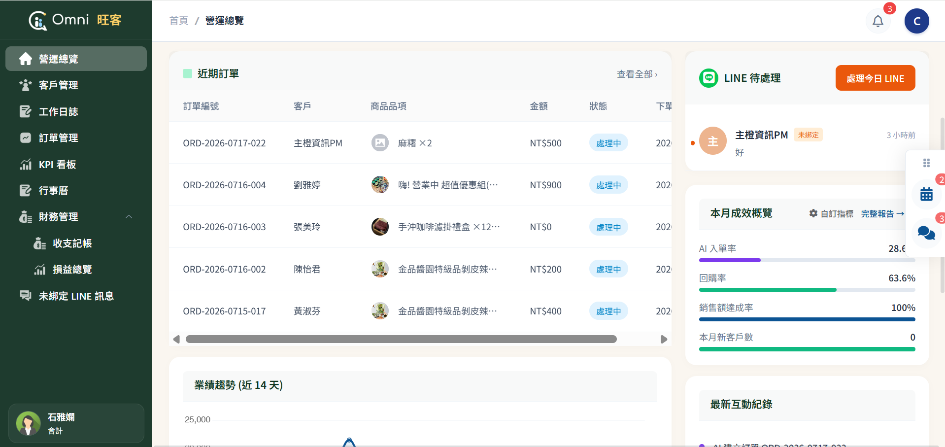Image resolution: width=945 pixels, height=447 pixels.
Task: Click the scroll left arrow of orders table
Action: click(x=176, y=339)
